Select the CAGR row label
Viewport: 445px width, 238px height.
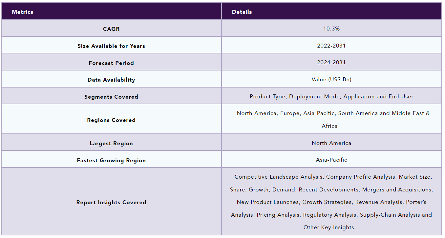(111, 29)
